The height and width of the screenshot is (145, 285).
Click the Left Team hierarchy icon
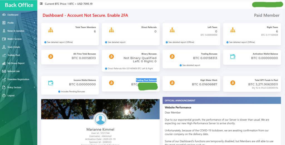pos(172,30)
